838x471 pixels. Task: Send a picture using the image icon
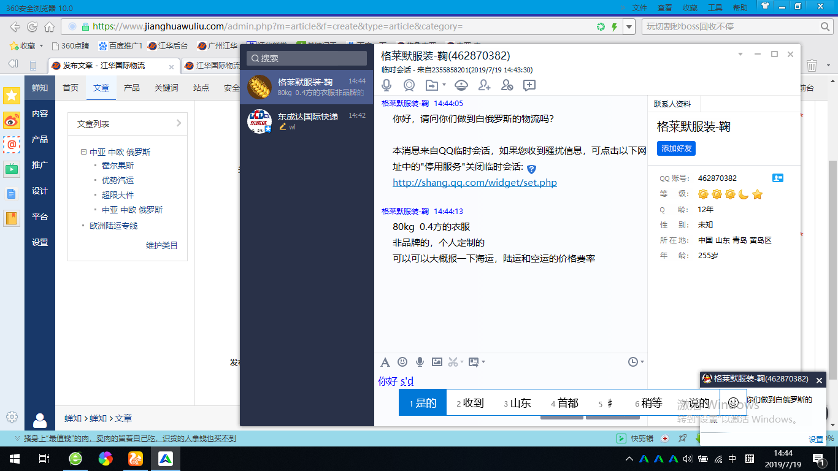(437, 362)
